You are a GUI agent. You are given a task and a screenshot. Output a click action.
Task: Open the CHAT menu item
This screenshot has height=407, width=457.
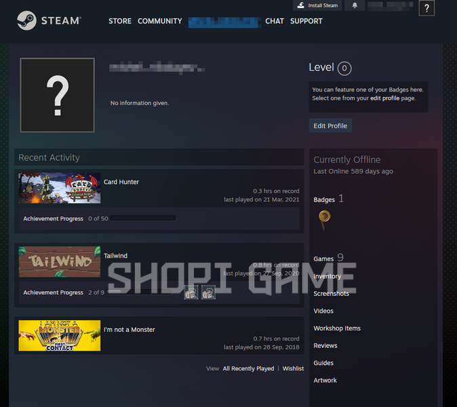(275, 21)
